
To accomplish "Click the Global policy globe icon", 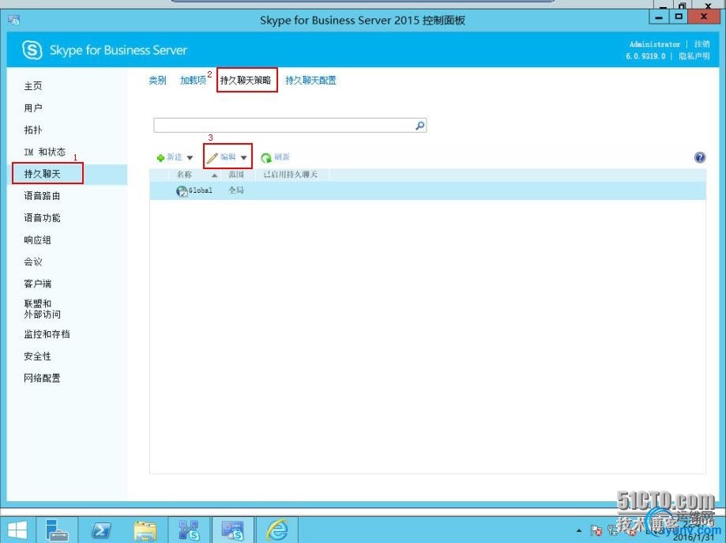I will click(182, 191).
